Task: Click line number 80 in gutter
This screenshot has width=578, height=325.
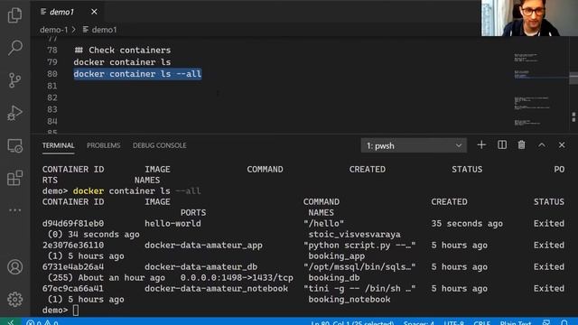Action: (x=52, y=74)
